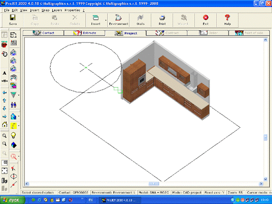Click the light bulb icon in the sidebar

(x=13, y=136)
